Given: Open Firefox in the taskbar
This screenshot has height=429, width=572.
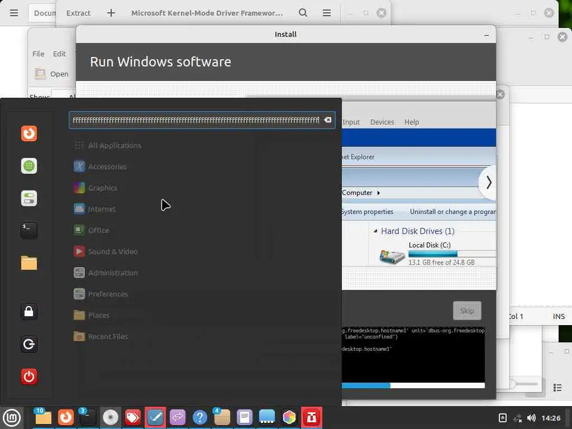Looking at the screenshot, I should pos(66,417).
